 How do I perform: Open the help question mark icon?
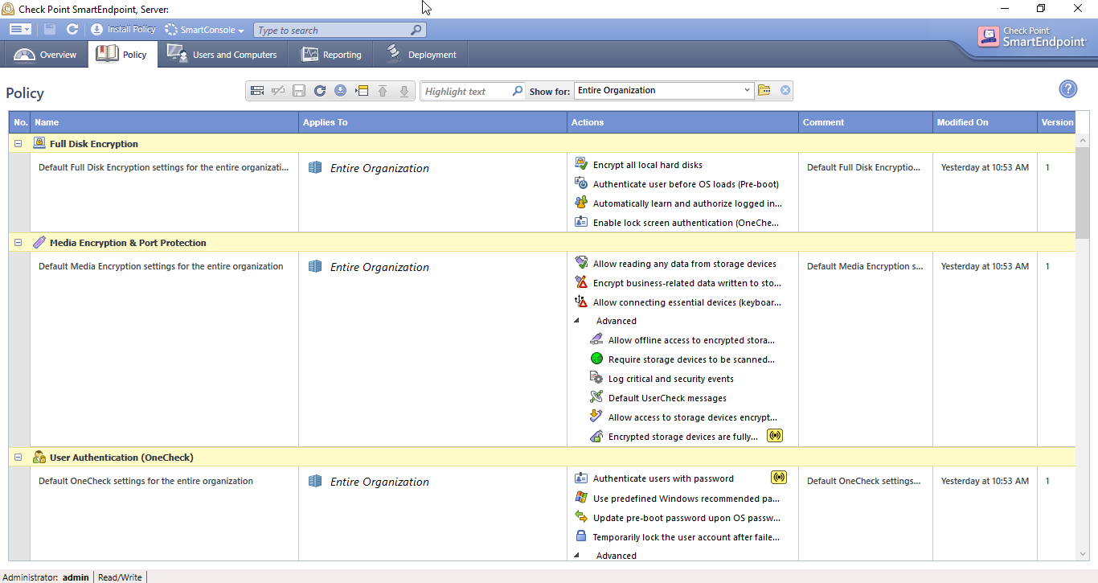(x=1067, y=89)
